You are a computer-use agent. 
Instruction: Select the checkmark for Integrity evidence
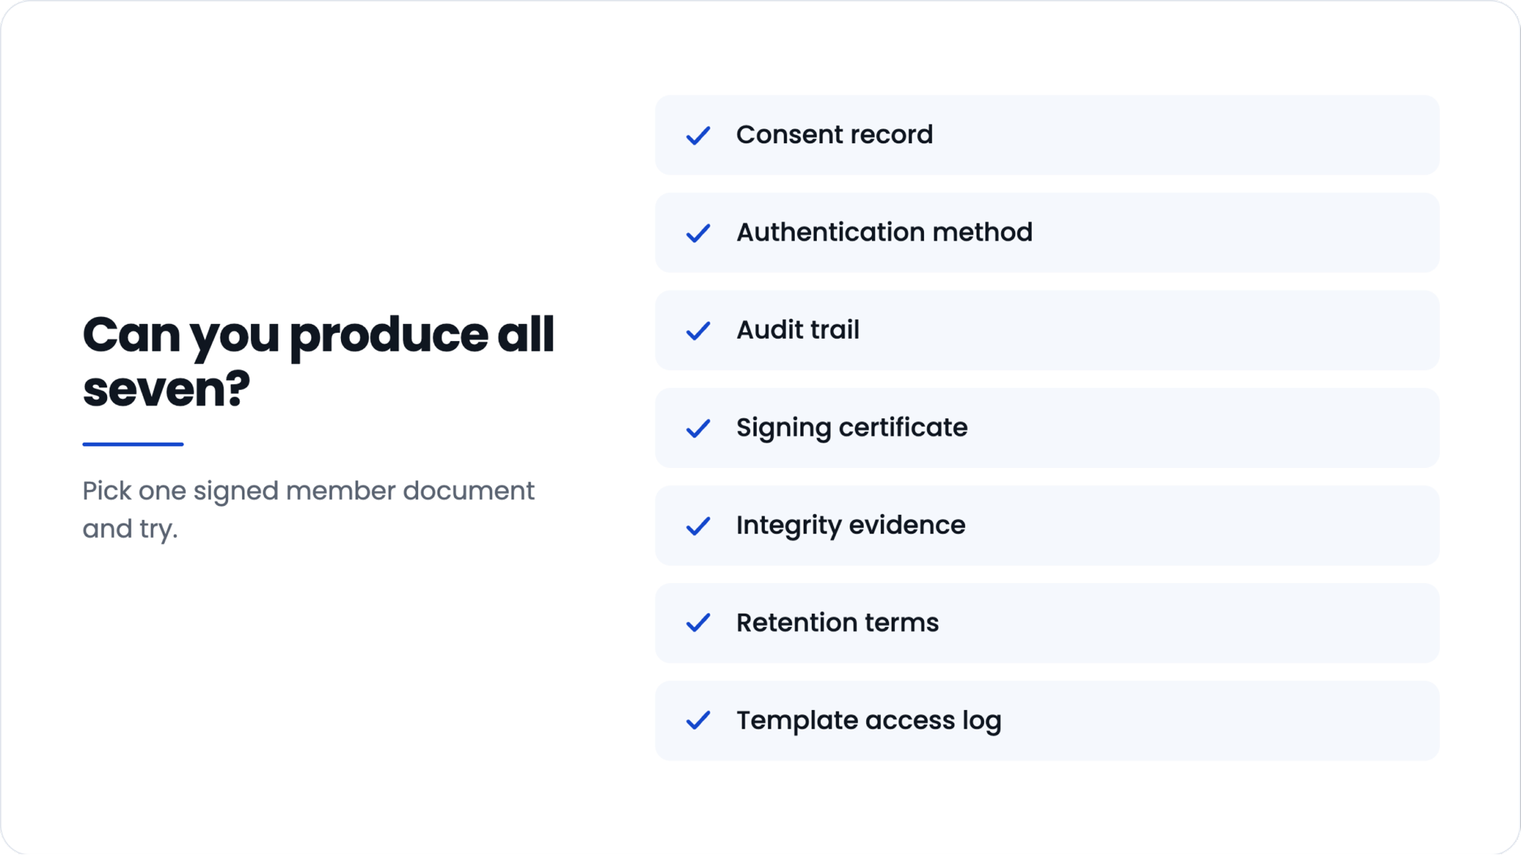(698, 526)
